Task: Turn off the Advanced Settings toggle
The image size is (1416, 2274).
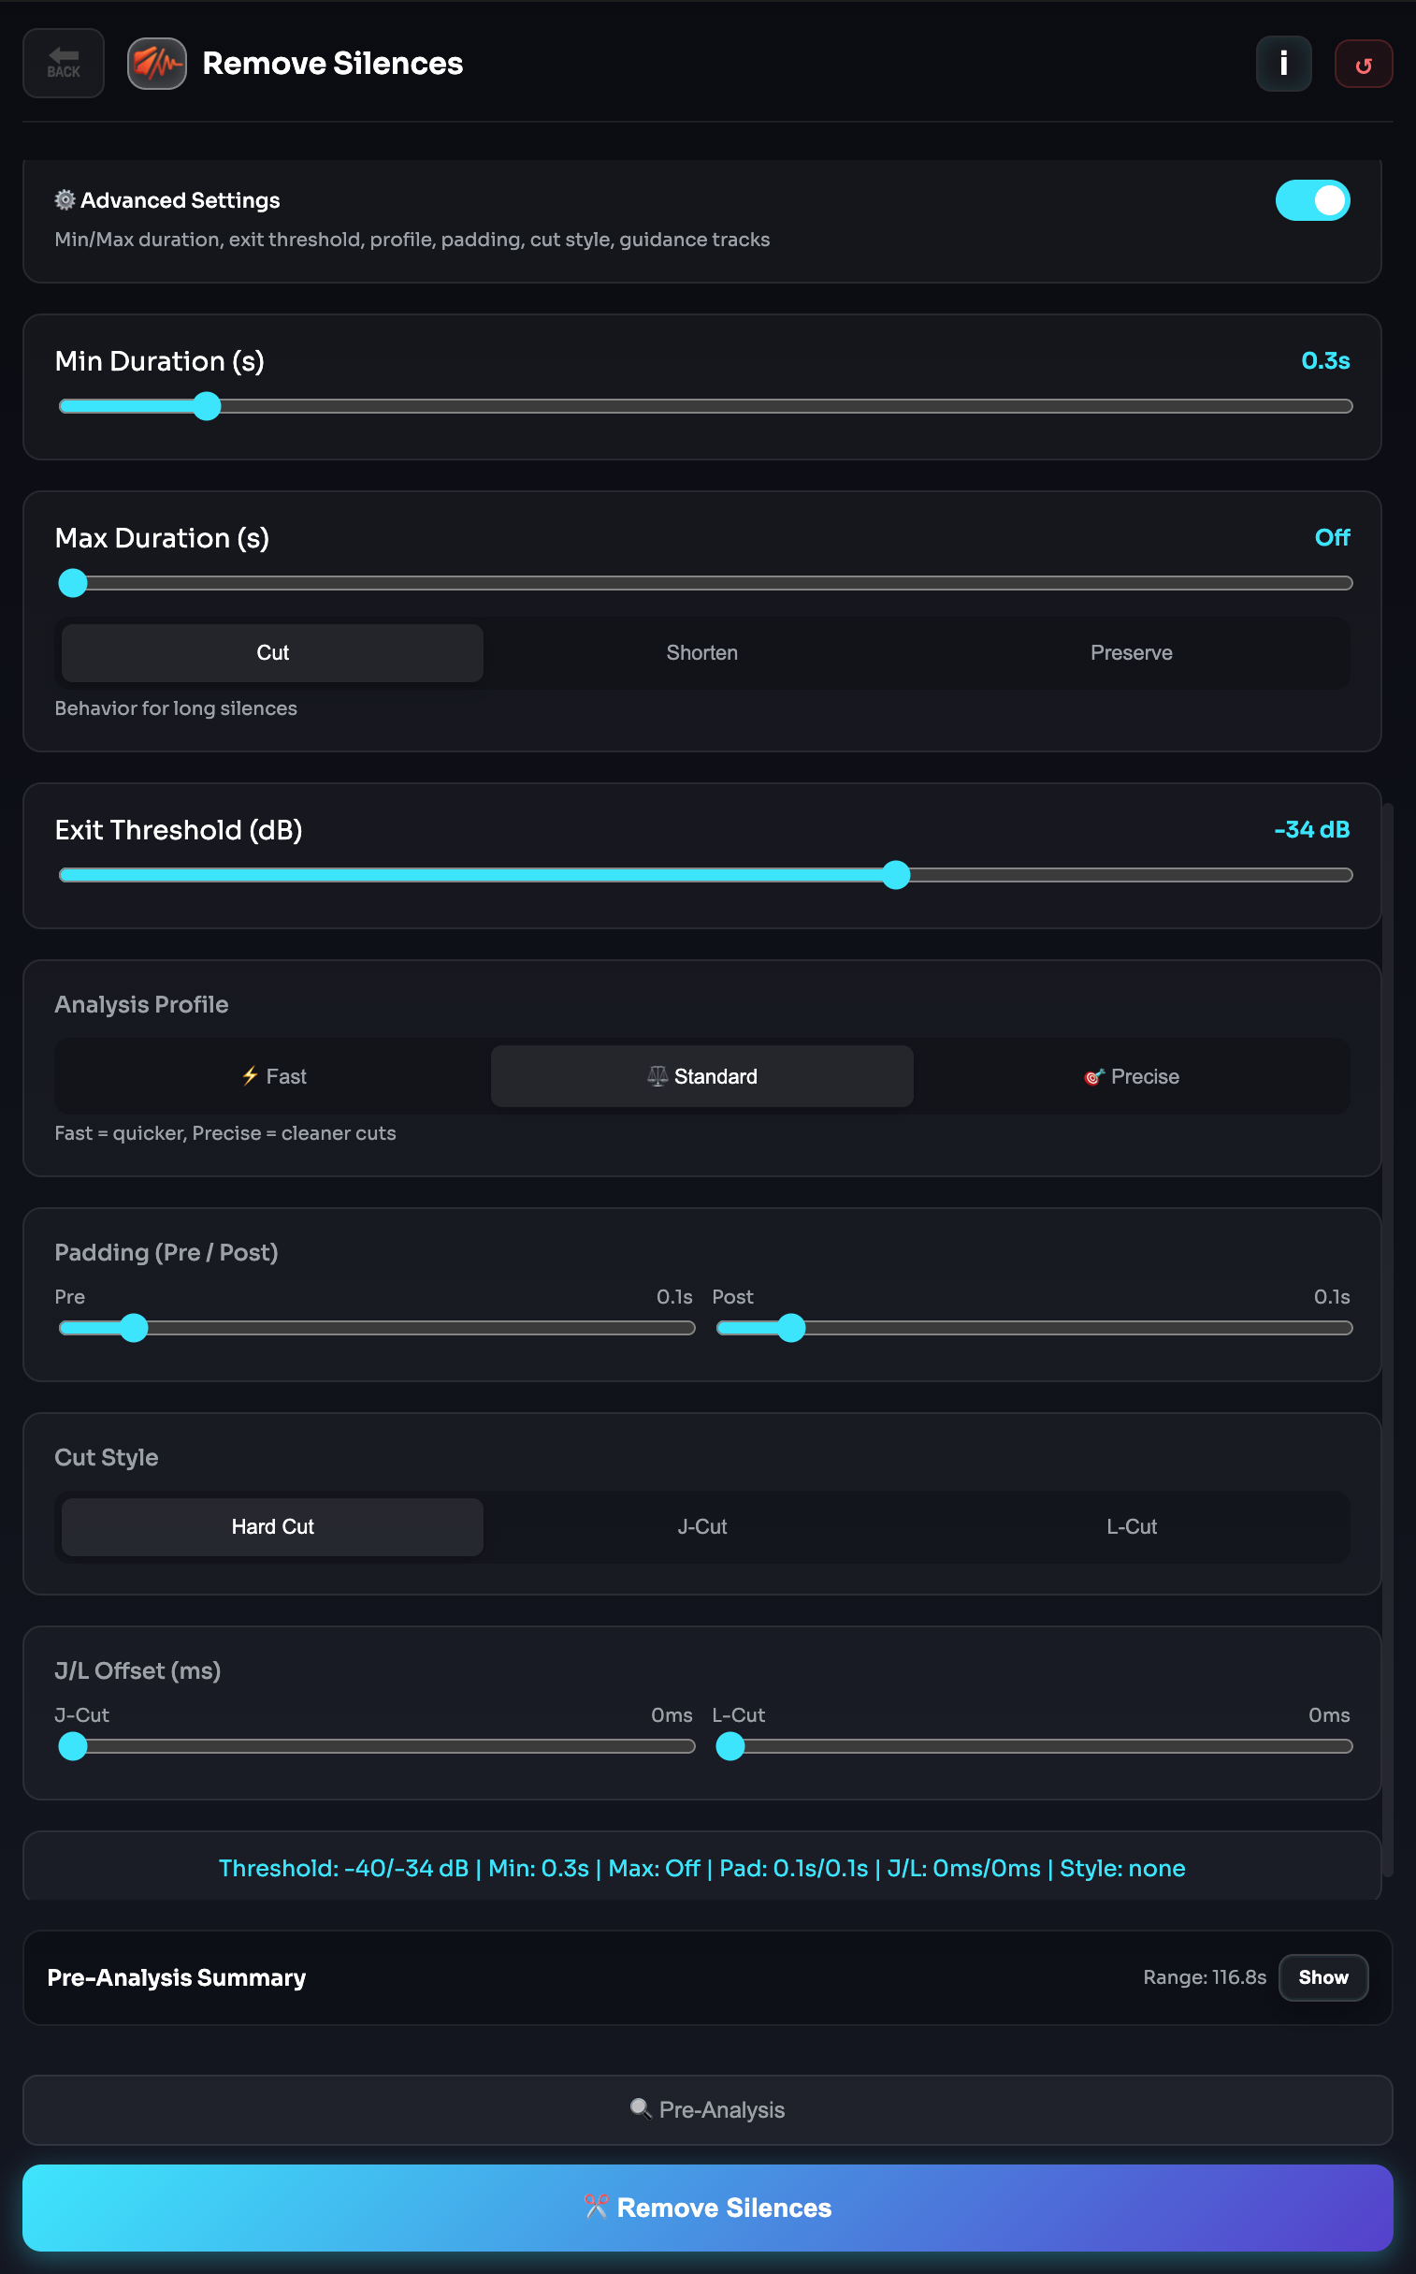Action: click(x=1311, y=200)
